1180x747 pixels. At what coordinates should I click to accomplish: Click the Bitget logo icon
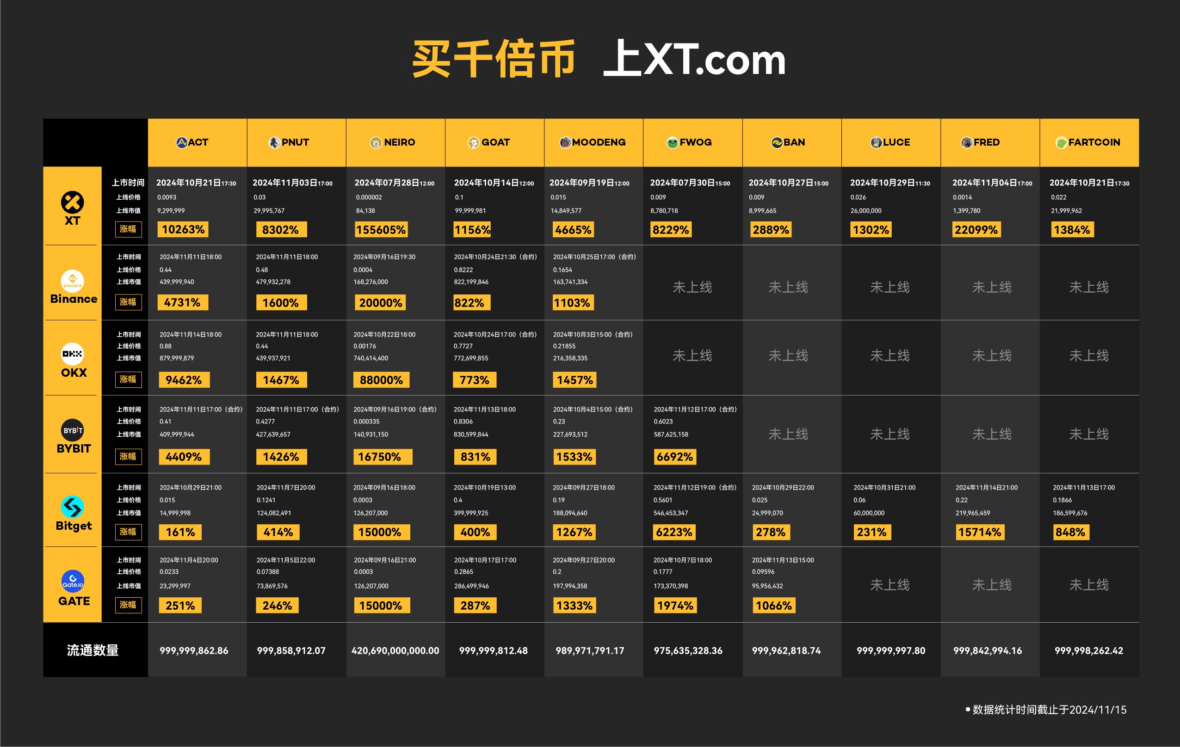point(73,507)
